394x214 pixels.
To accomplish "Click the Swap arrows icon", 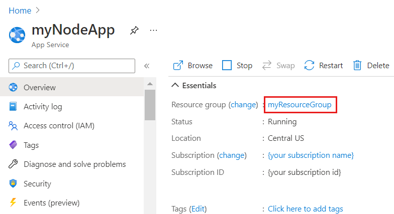I will click(267, 65).
